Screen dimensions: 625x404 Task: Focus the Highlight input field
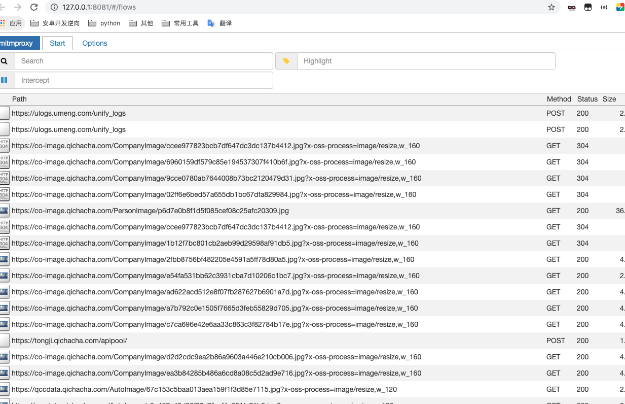426,61
